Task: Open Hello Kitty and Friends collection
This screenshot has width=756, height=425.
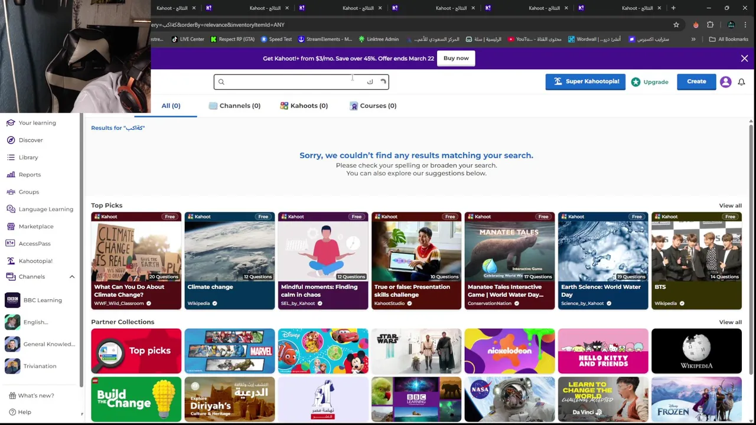Action: tap(602, 351)
